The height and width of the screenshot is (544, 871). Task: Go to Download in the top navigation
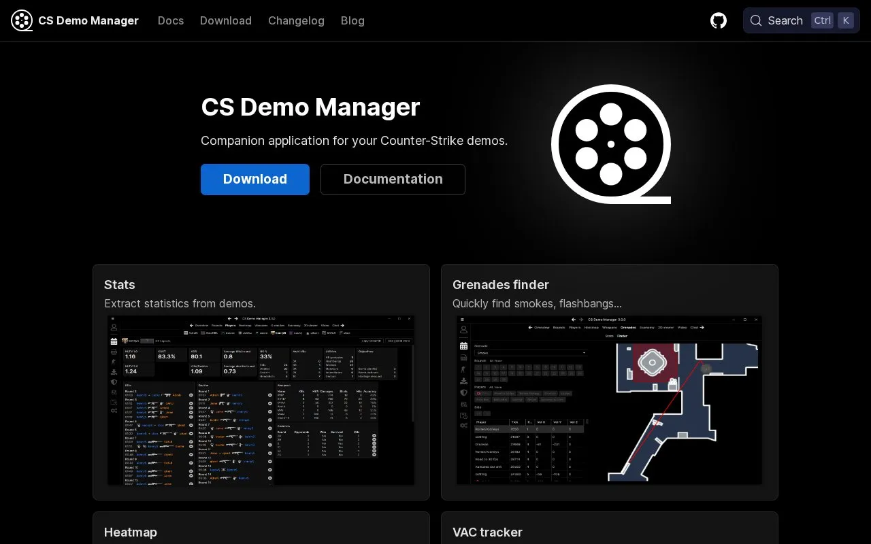[226, 20]
